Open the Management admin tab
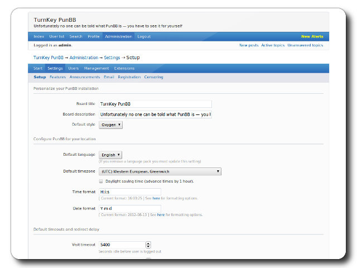Screen dimensions: 357x268 96,68
